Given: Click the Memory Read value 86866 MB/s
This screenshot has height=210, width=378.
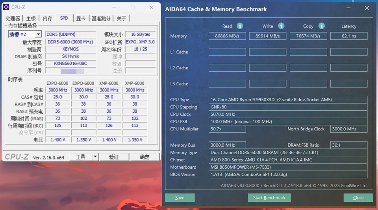Looking at the screenshot, I should click(x=227, y=36).
